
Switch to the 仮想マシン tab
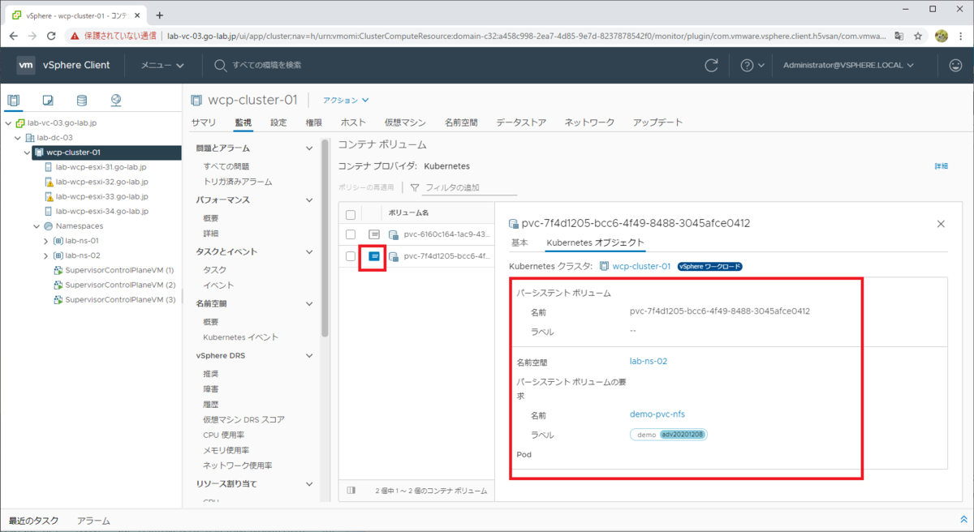pyautogui.click(x=405, y=122)
